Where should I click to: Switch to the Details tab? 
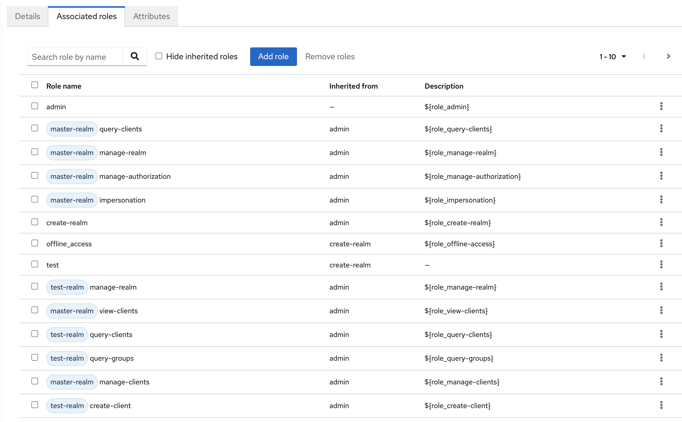pos(27,16)
